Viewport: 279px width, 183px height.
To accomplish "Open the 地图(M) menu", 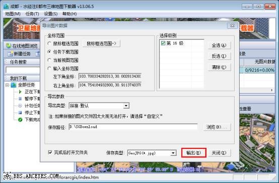I will 13,14.
